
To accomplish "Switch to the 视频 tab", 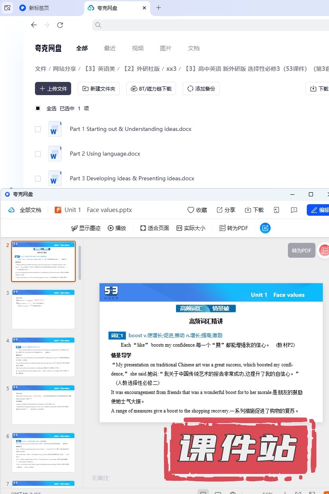I will [138, 48].
